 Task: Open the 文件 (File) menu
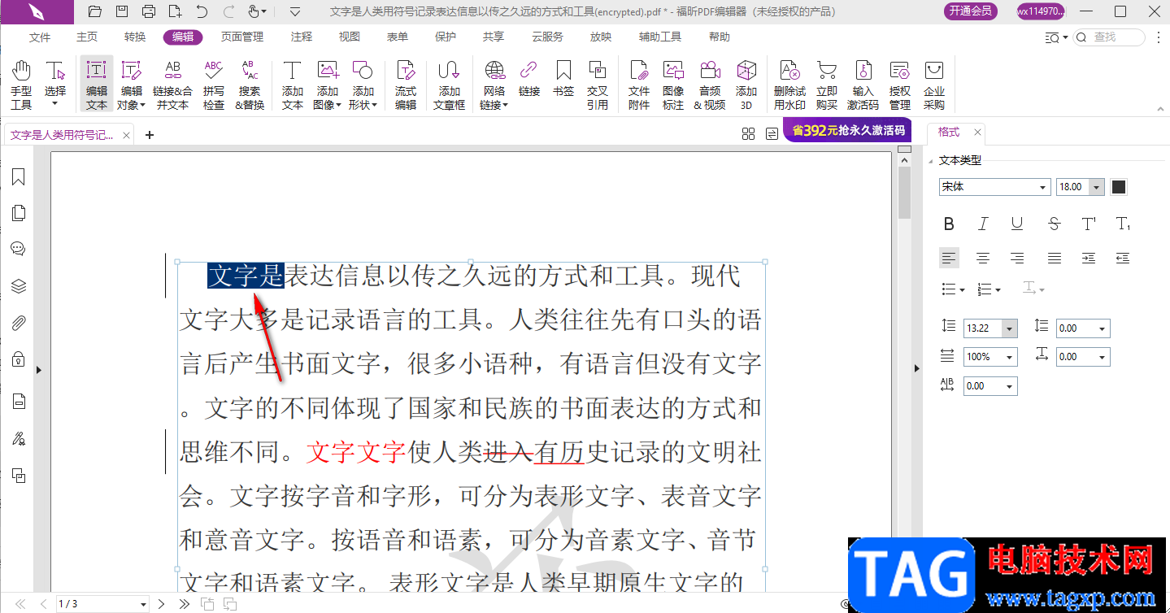tap(40, 37)
